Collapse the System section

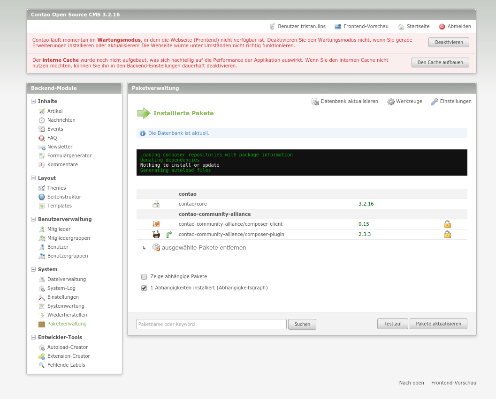pos(33,269)
